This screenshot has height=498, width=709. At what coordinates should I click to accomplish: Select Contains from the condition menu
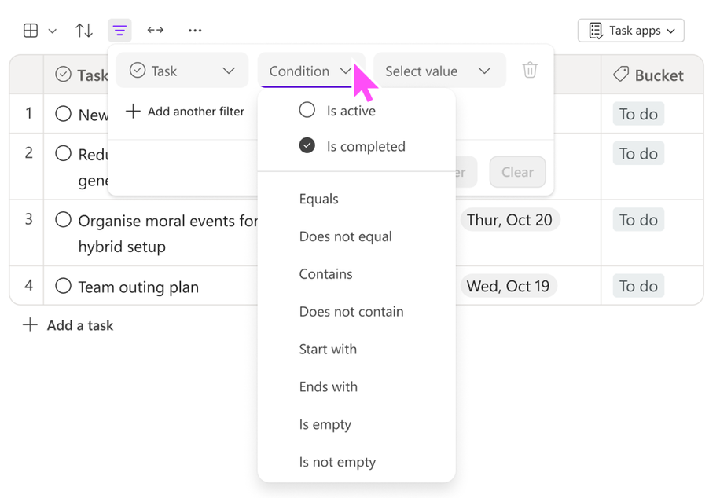click(x=325, y=273)
